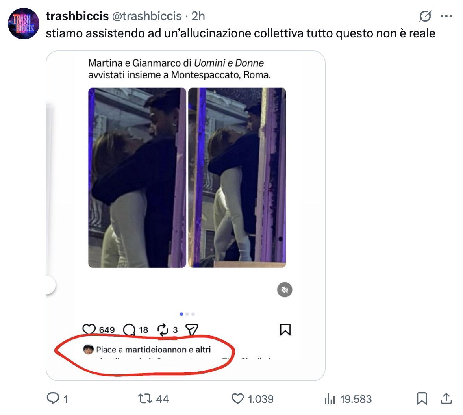Click the carousel page indicator dots
Screen dimensions: 463x415
tap(187, 314)
